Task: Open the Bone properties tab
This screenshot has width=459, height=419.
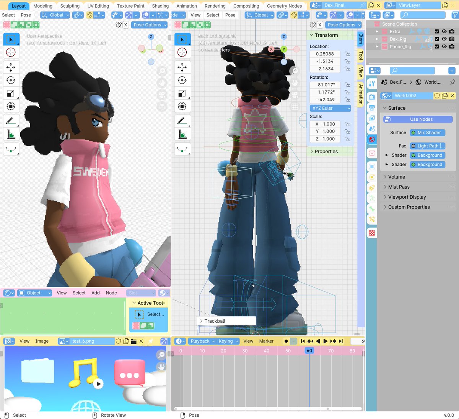Action: point(372,209)
